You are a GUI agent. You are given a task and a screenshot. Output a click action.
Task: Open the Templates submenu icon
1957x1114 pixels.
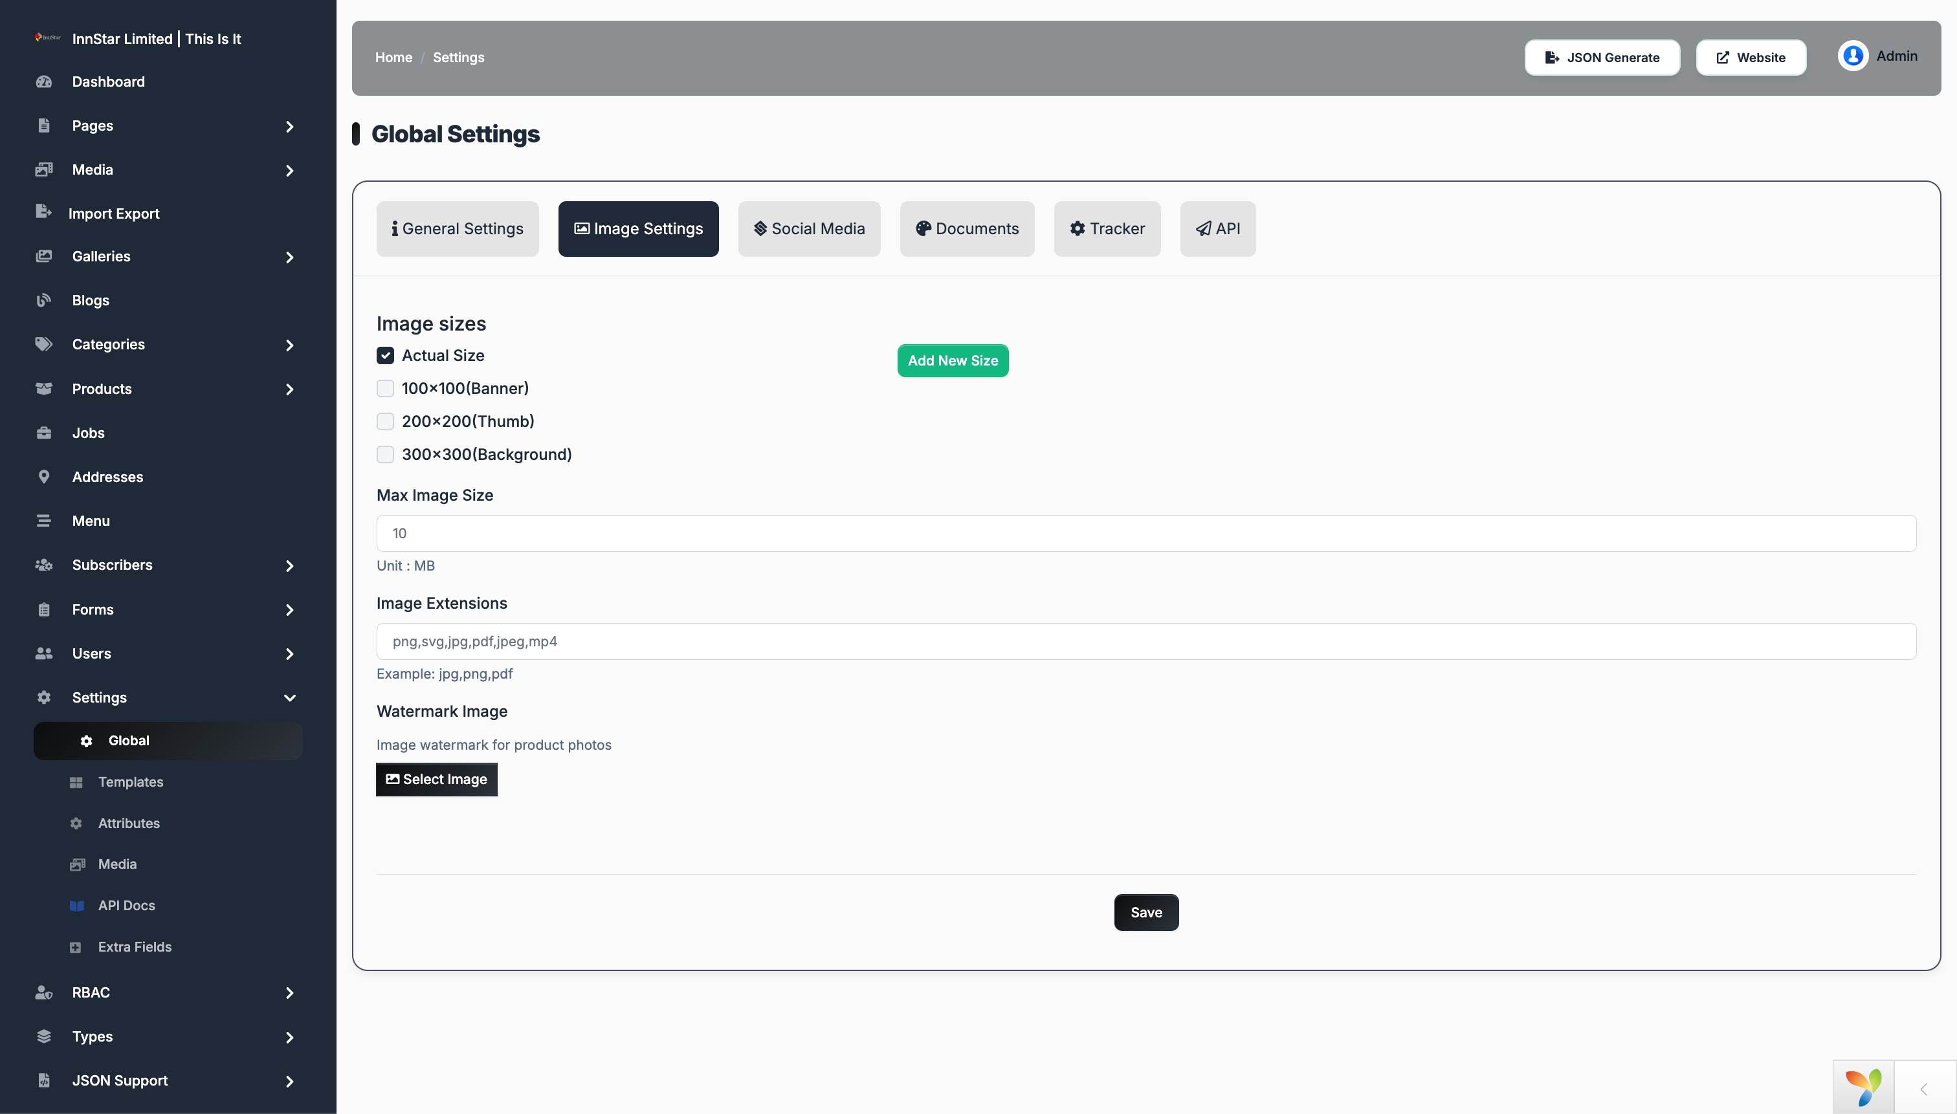click(76, 782)
